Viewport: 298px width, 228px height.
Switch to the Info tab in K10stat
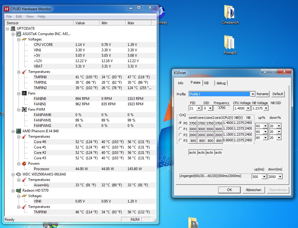181,83
